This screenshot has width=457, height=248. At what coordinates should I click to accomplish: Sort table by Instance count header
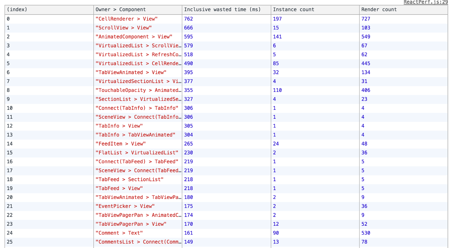[293, 10]
